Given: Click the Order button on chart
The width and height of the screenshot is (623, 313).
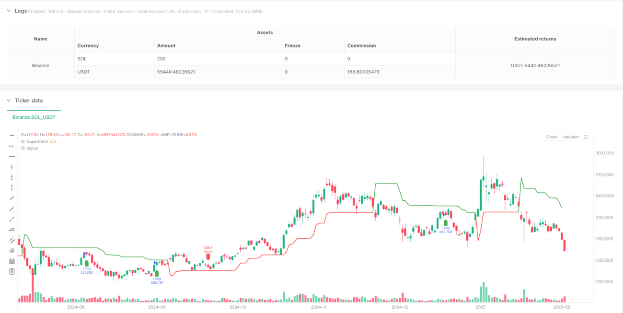Looking at the screenshot, I should click(552, 137).
